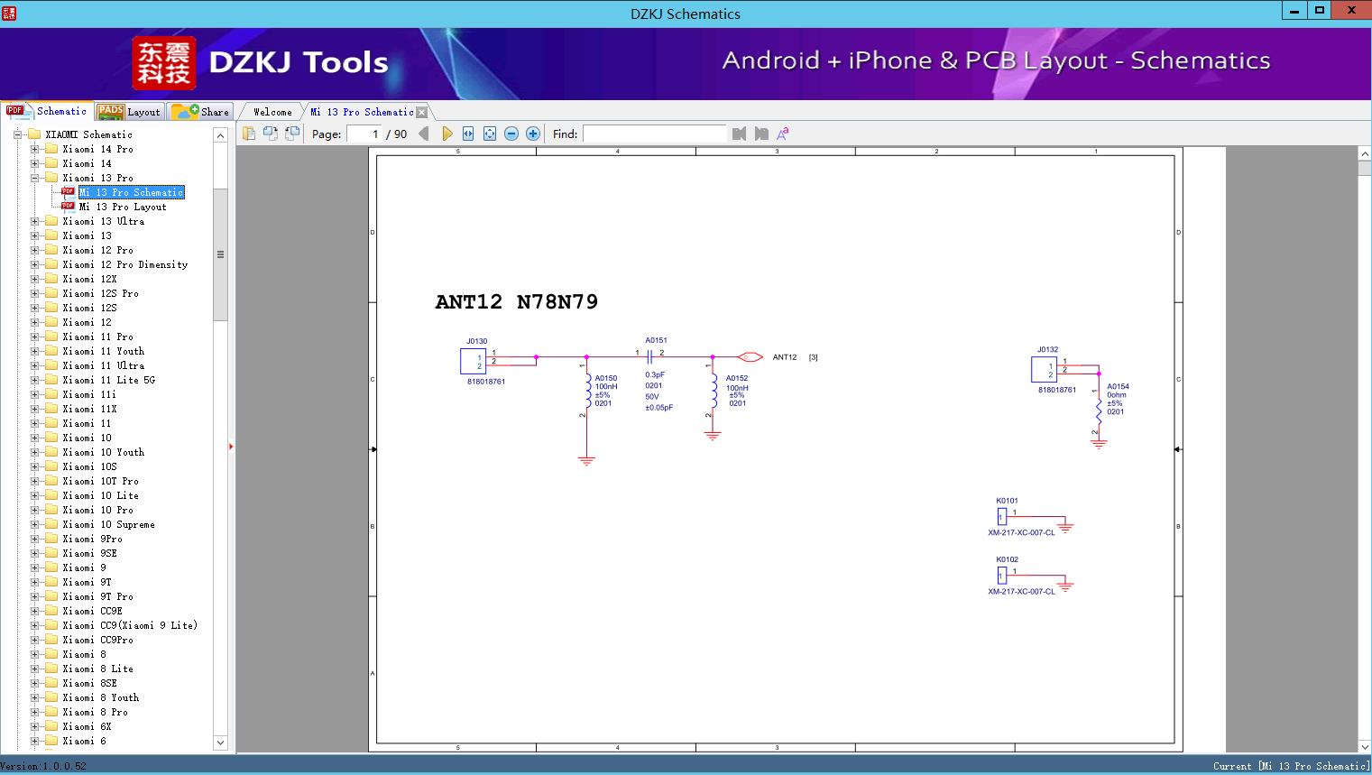This screenshot has width=1372, height=775.
Task: Click the folder icon of Xiaomi 14 Pro
Action: [x=51, y=149]
